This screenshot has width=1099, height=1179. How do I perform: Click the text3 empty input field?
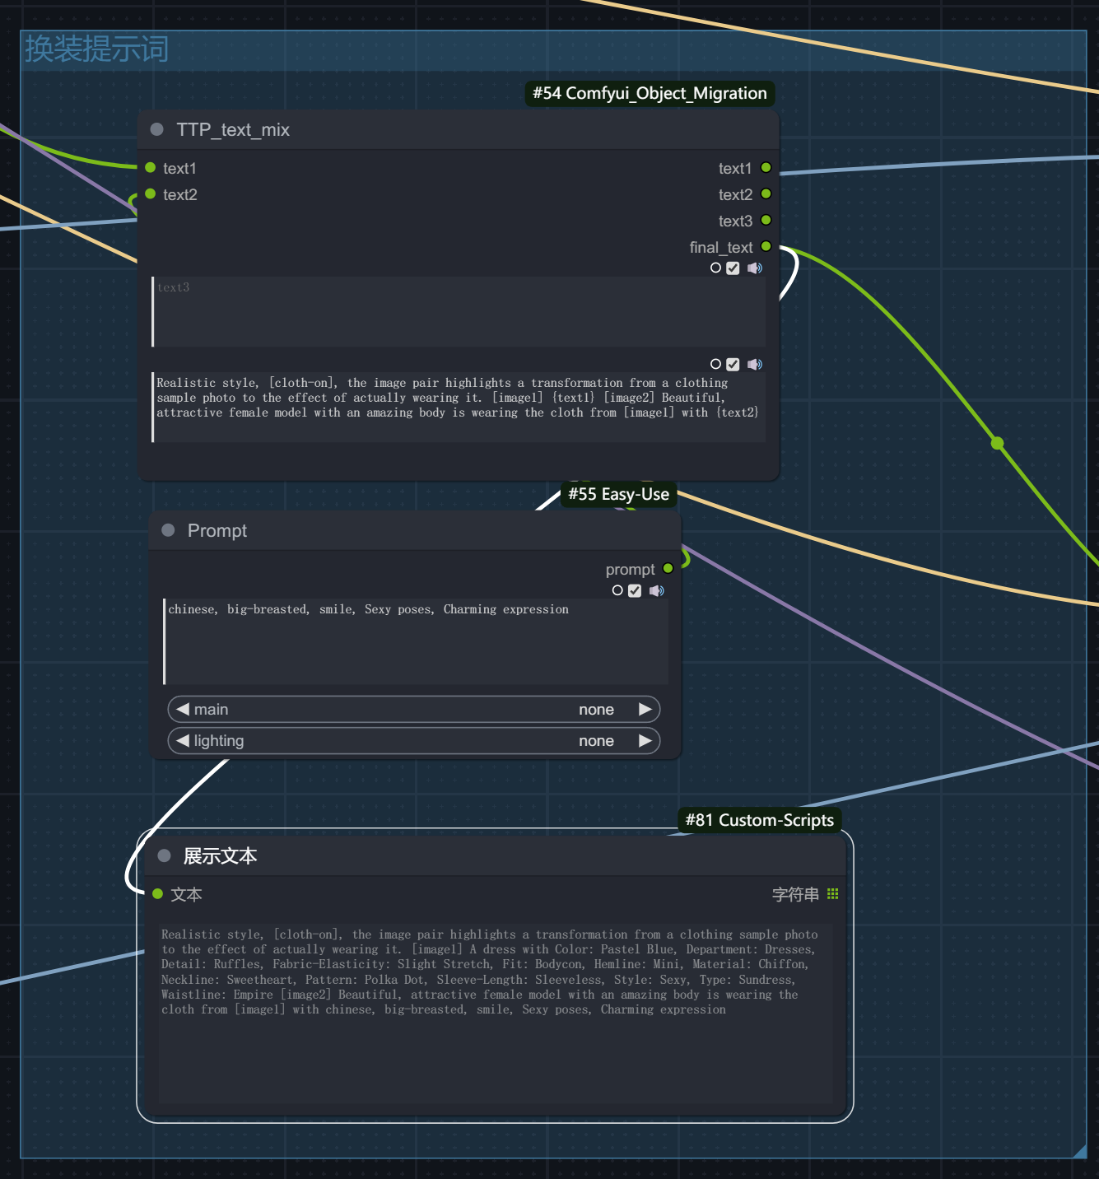click(459, 311)
